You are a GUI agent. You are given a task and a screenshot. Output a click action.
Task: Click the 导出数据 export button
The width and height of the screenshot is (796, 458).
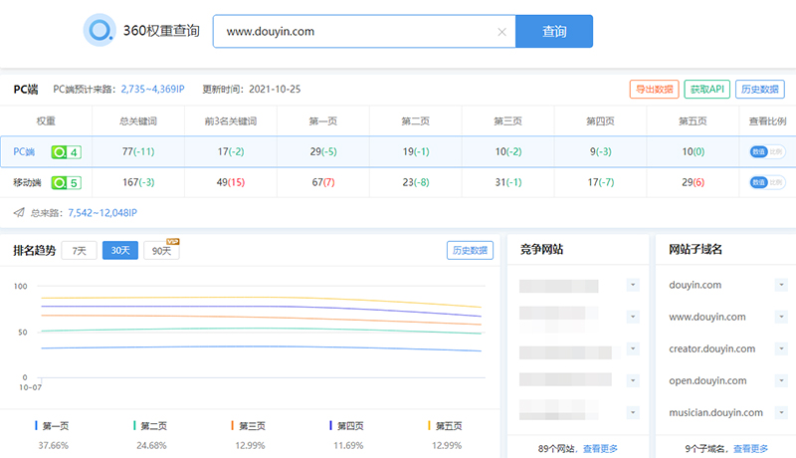tap(655, 90)
